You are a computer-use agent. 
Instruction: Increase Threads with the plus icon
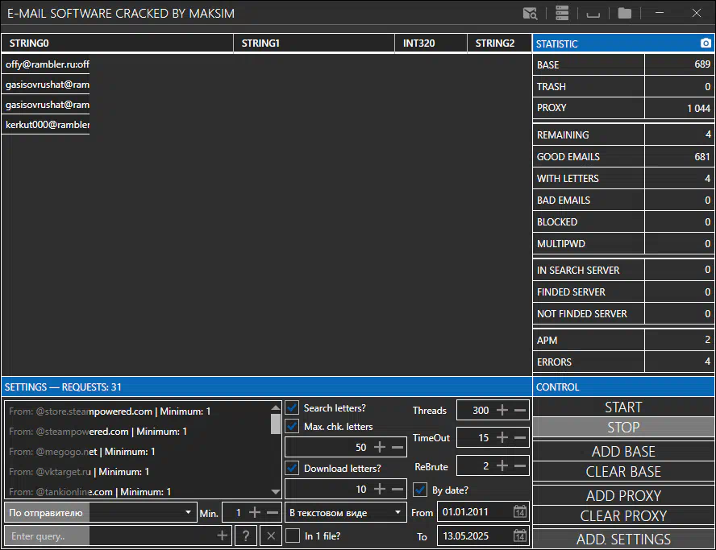coord(502,410)
